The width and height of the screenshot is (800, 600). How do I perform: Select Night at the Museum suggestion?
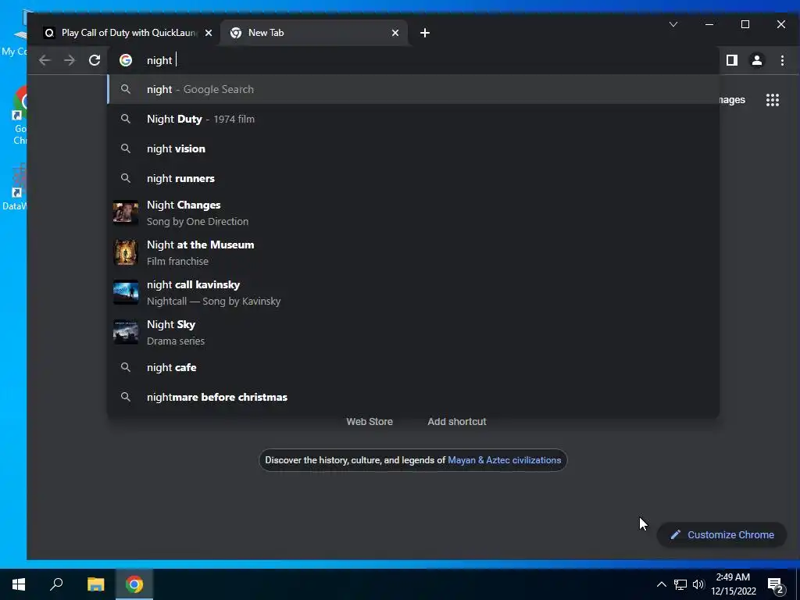click(413, 252)
